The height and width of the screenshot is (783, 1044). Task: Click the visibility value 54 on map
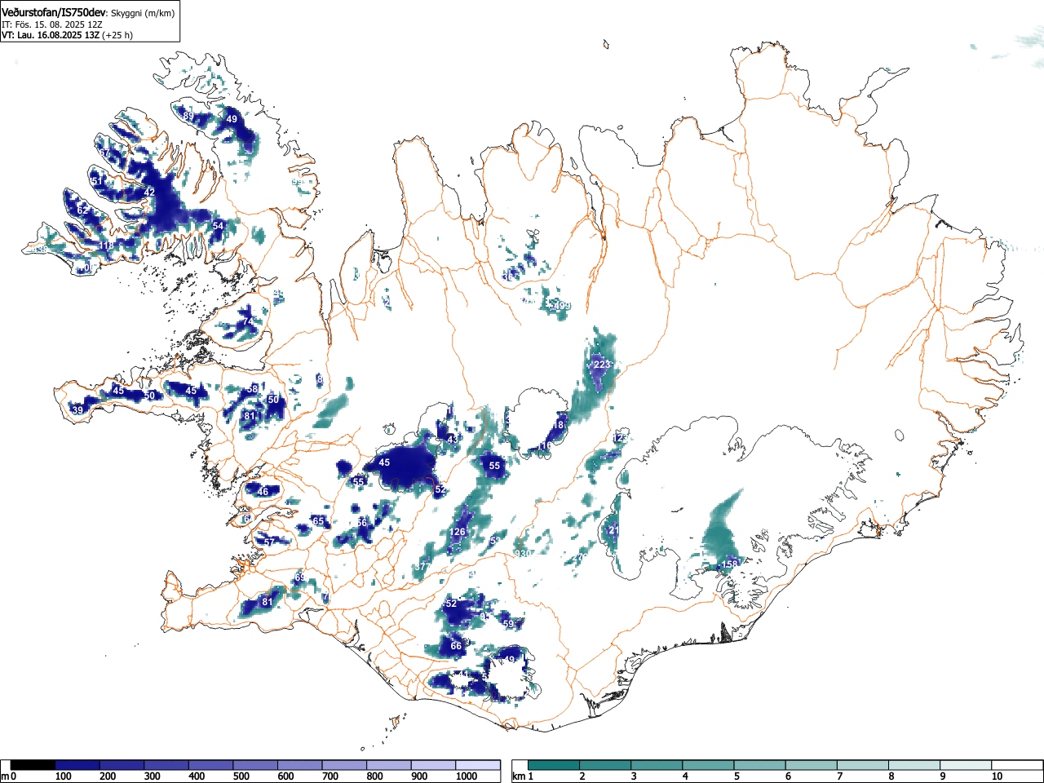pos(218,226)
